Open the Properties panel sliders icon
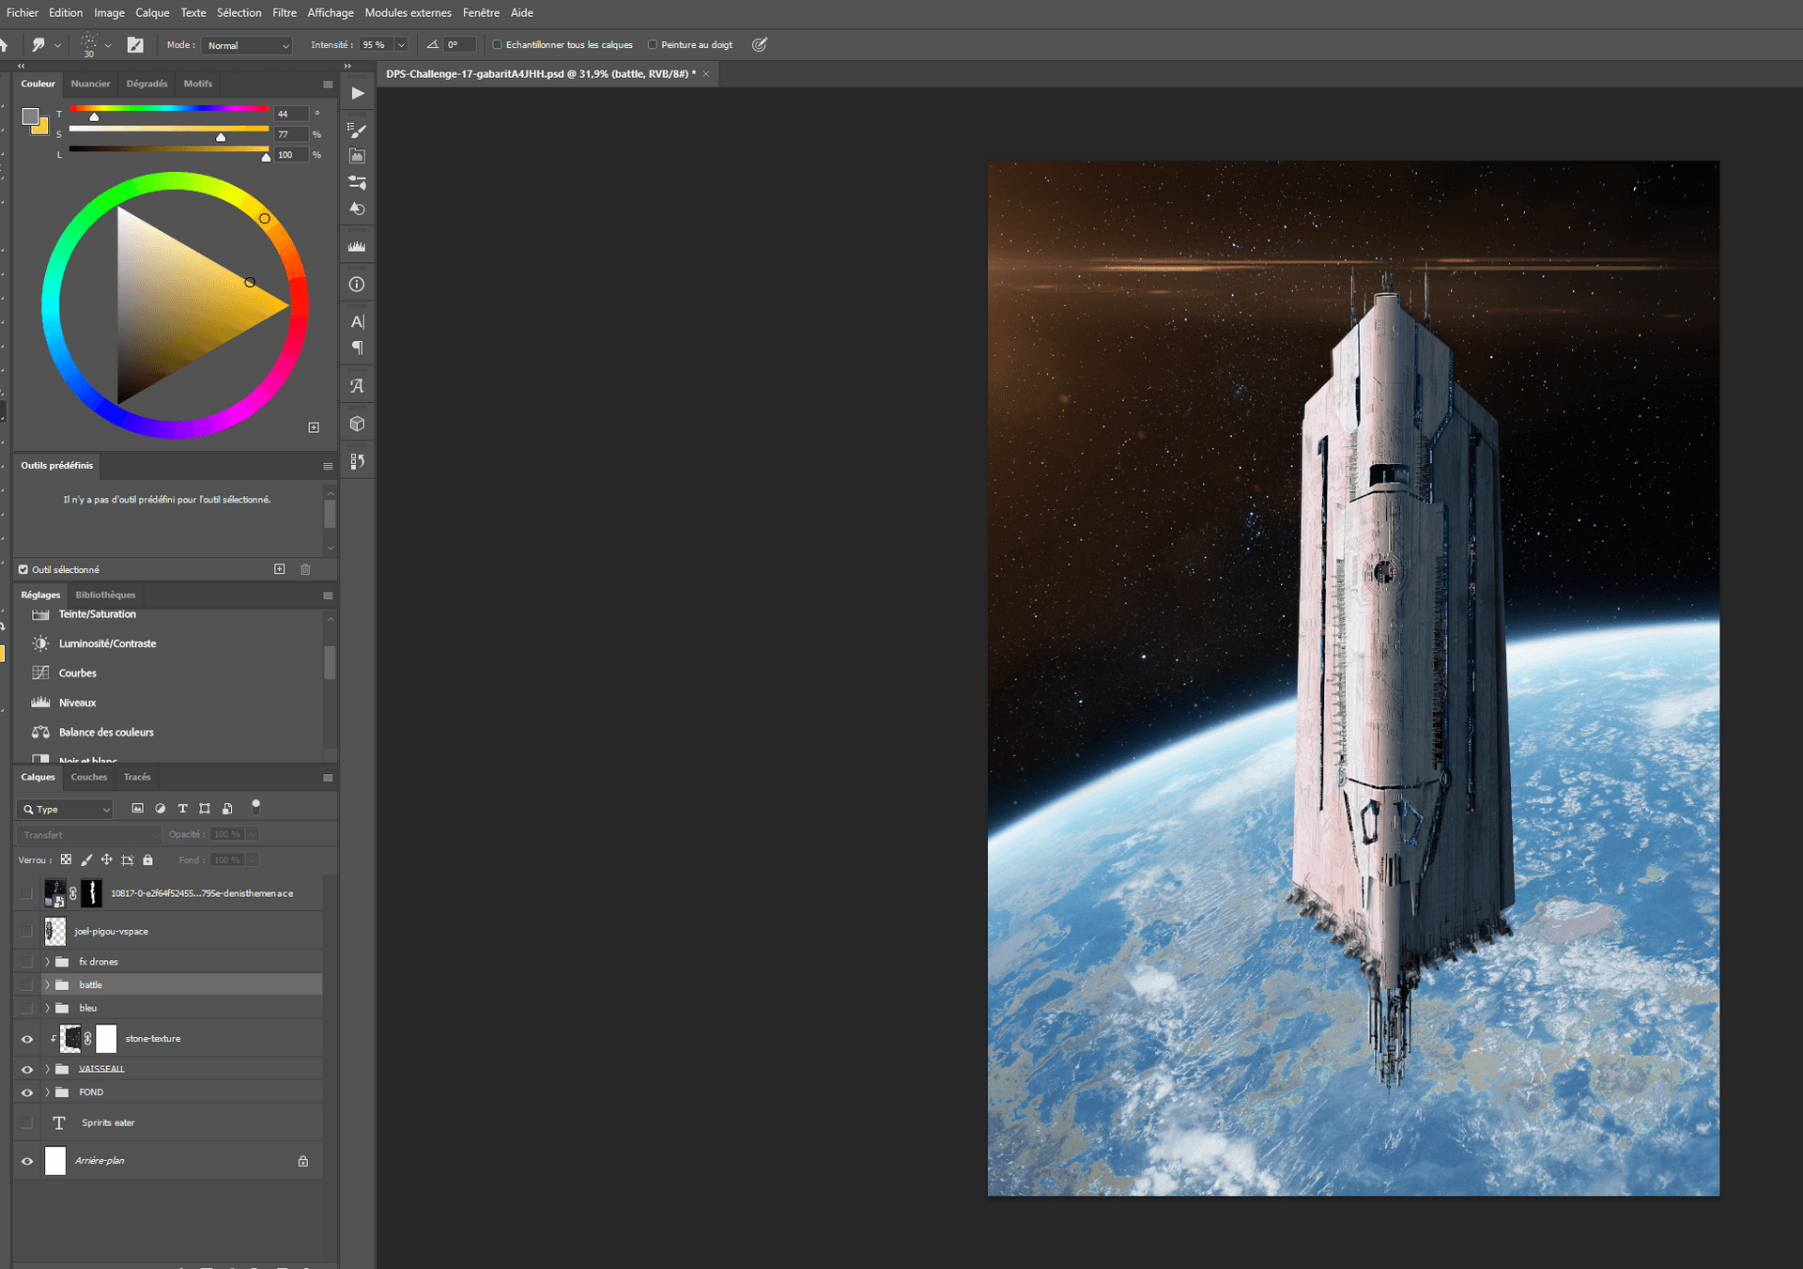 coord(357,182)
